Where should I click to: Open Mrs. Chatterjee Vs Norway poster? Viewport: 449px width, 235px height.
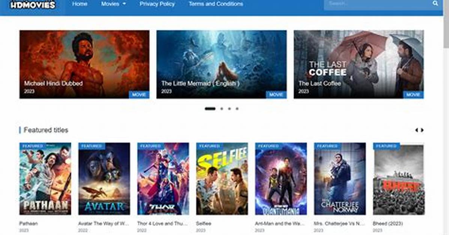pyautogui.click(x=340, y=179)
